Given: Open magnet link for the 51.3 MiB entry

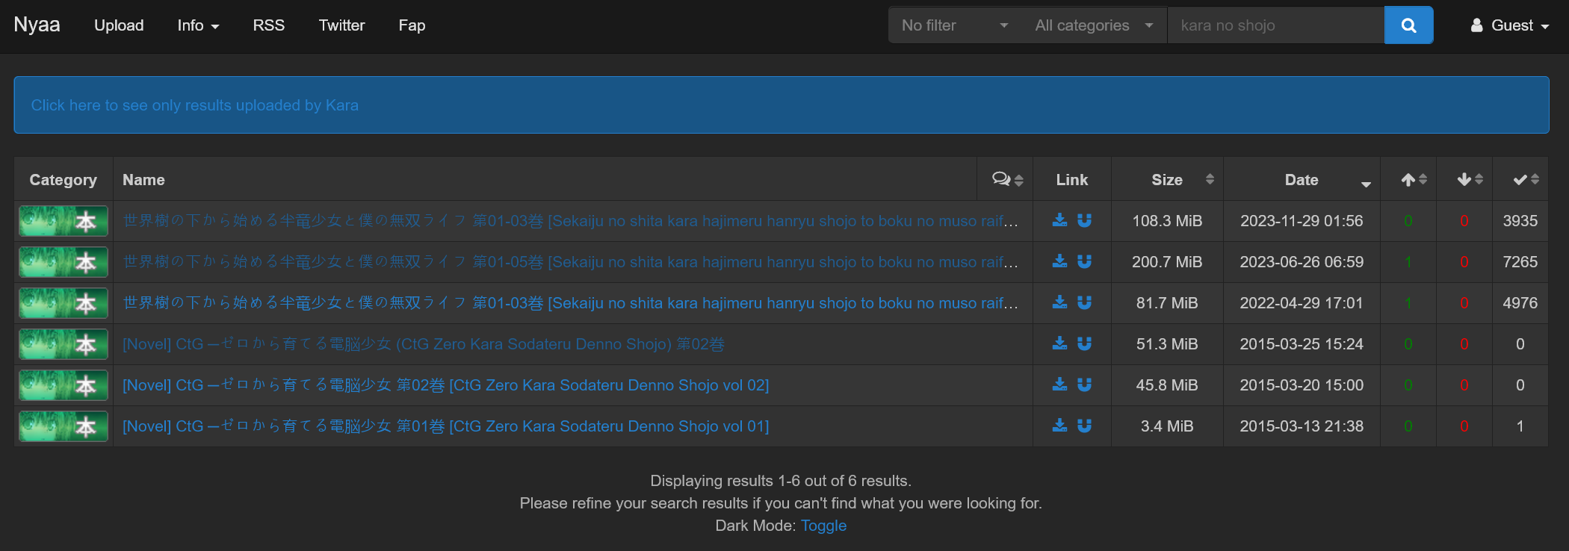Looking at the screenshot, I should (x=1084, y=343).
